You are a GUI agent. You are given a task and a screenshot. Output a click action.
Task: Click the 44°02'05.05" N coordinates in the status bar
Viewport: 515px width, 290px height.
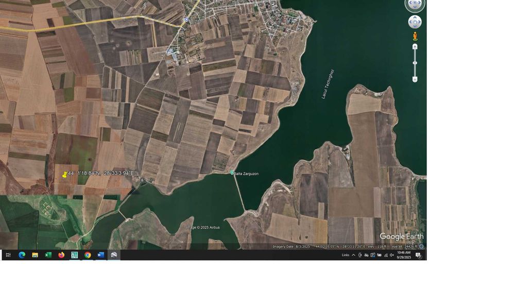click(x=327, y=246)
